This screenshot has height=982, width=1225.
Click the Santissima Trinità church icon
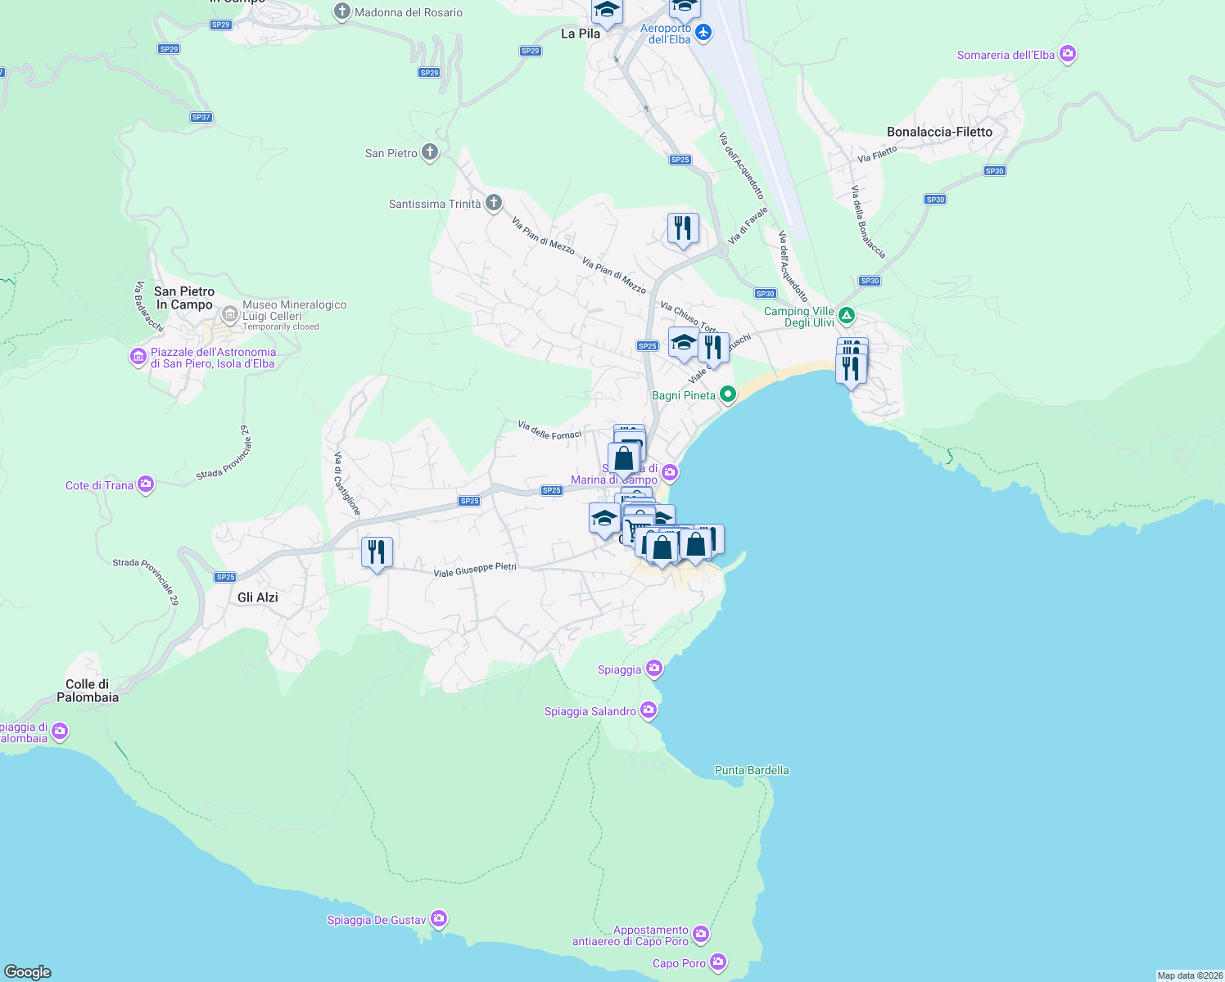pyautogui.click(x=492, y=203)
